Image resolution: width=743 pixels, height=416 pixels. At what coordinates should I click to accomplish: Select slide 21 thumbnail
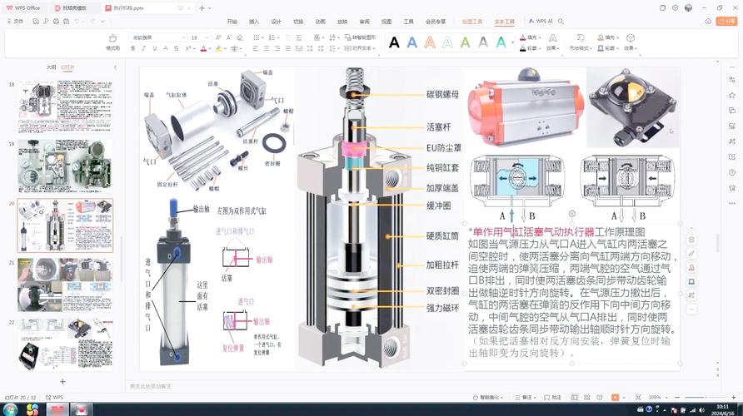pyautogui.click(x=66, y=285)
